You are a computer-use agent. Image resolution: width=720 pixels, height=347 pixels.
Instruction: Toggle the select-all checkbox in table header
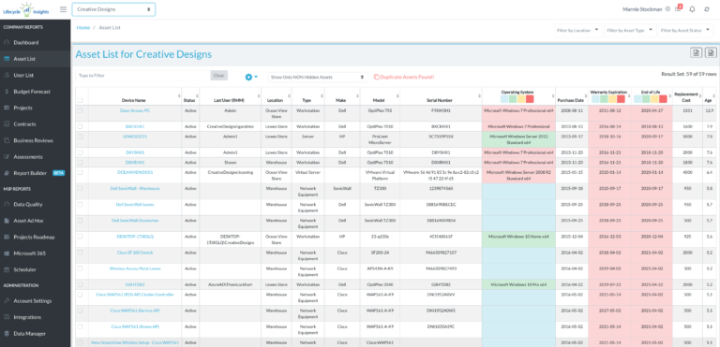pyautogui.click(x=81, y=100)
